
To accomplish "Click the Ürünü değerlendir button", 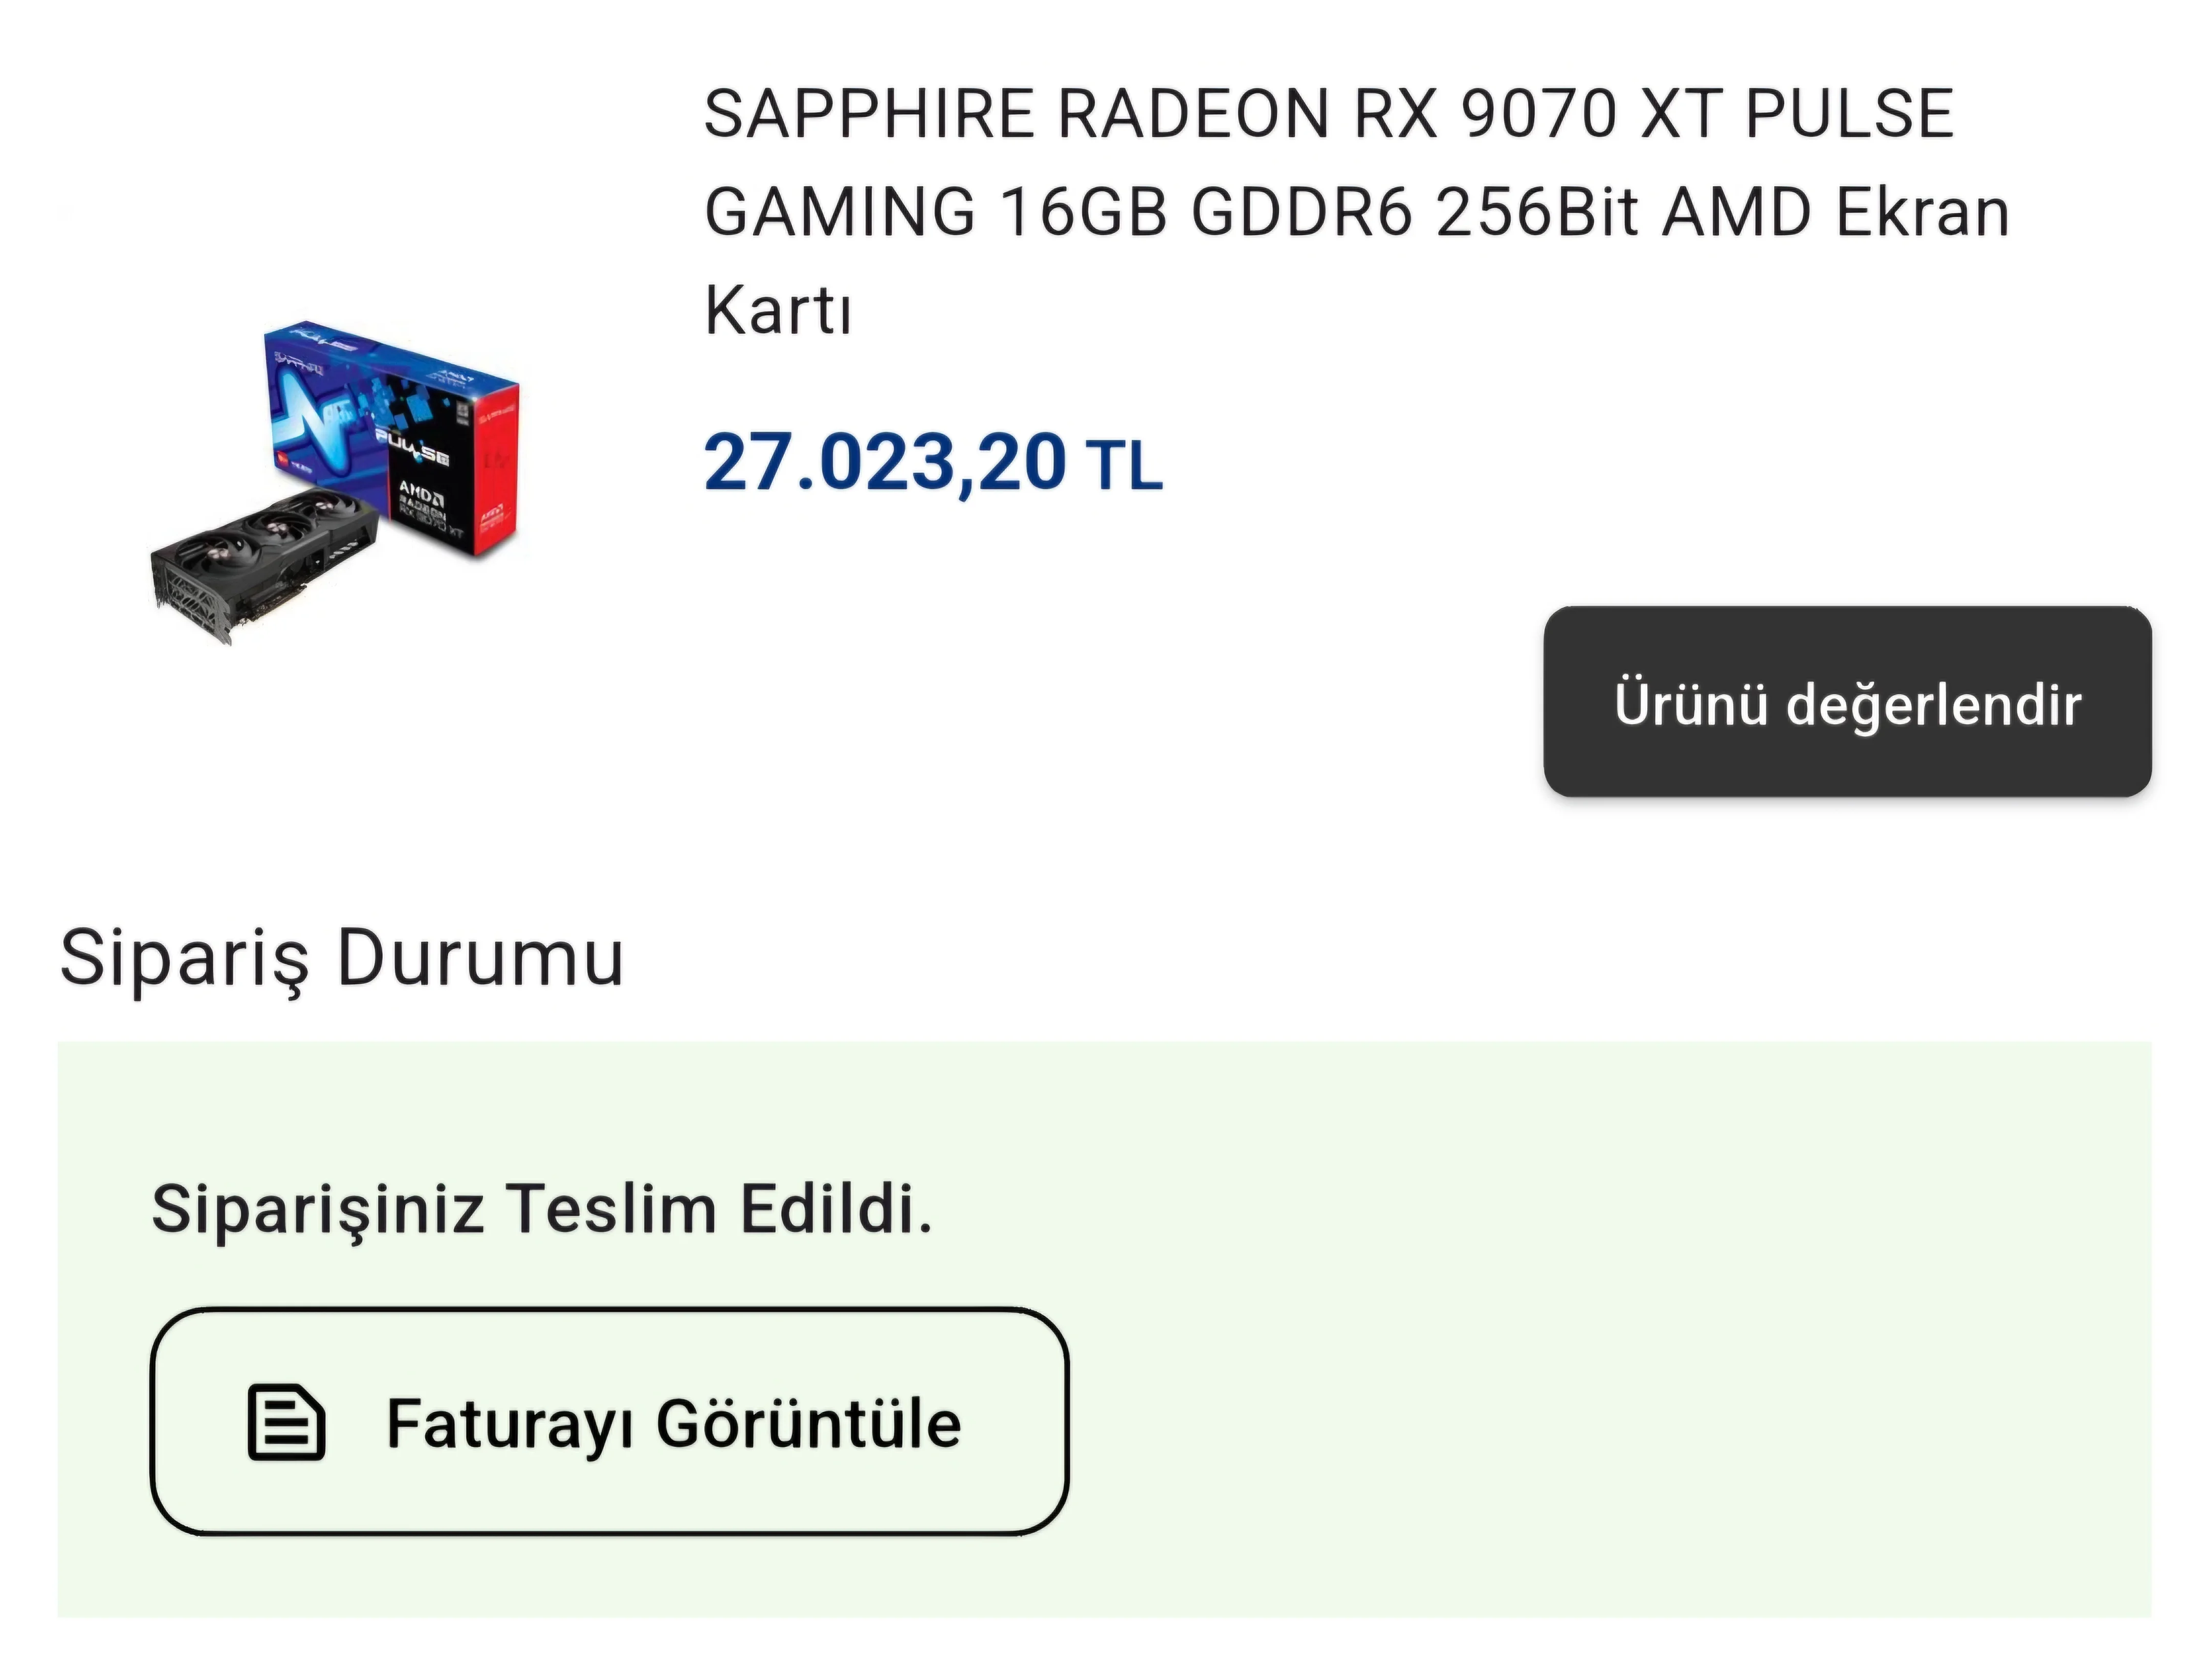I will point(1847,702).
